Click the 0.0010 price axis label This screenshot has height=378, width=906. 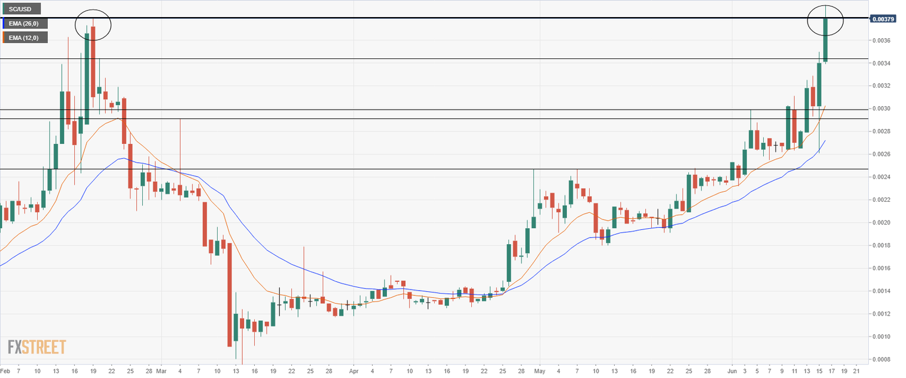(x=882, y=337)
